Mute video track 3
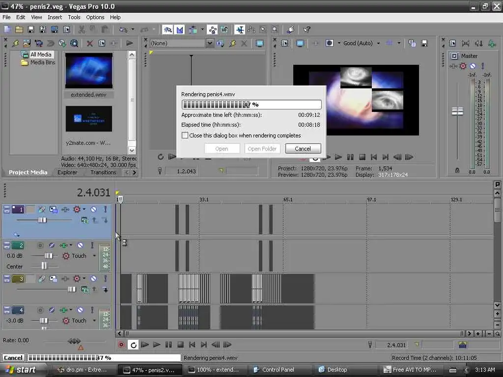The image size is (503, 377). pos(93,279)
